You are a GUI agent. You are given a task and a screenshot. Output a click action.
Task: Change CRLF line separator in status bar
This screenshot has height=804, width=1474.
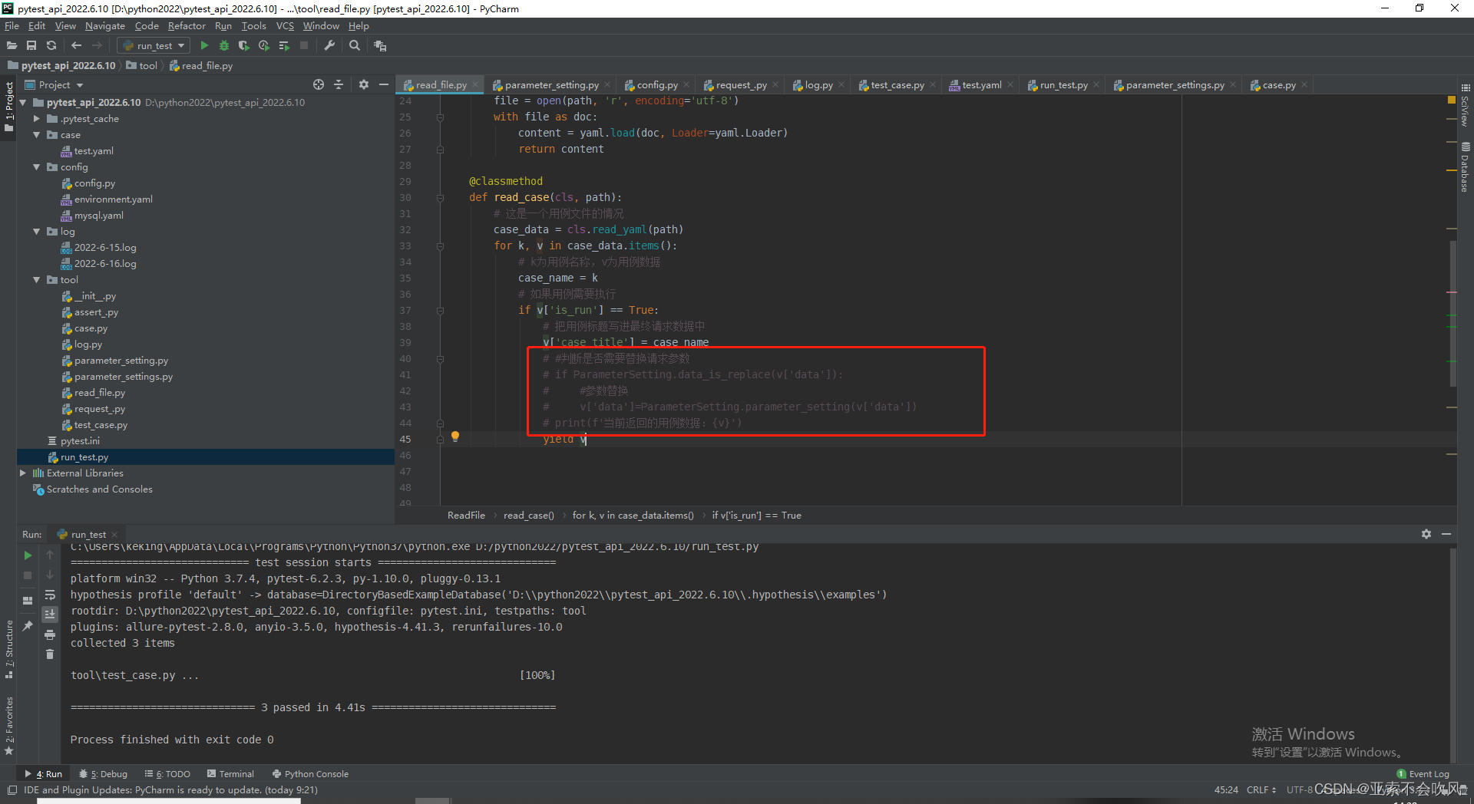click(1261, 790)
